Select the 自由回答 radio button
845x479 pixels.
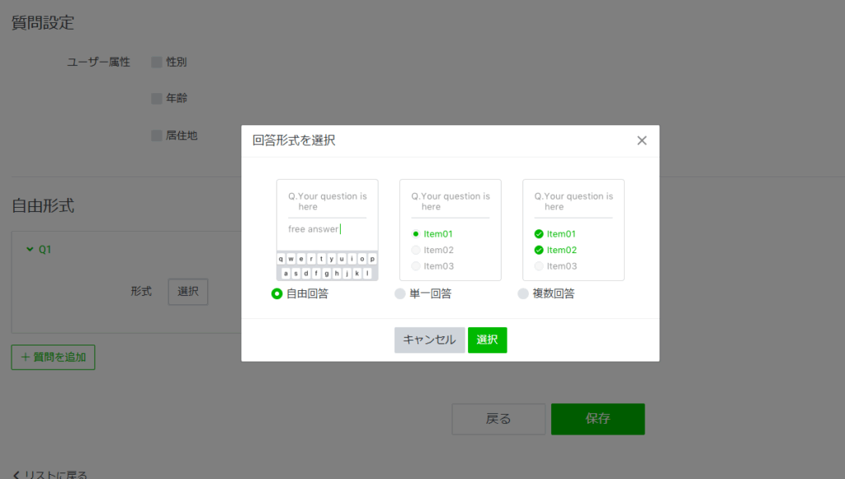point(277,294)
